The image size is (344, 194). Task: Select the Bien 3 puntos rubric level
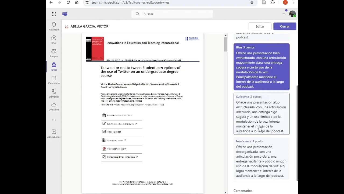261,67
